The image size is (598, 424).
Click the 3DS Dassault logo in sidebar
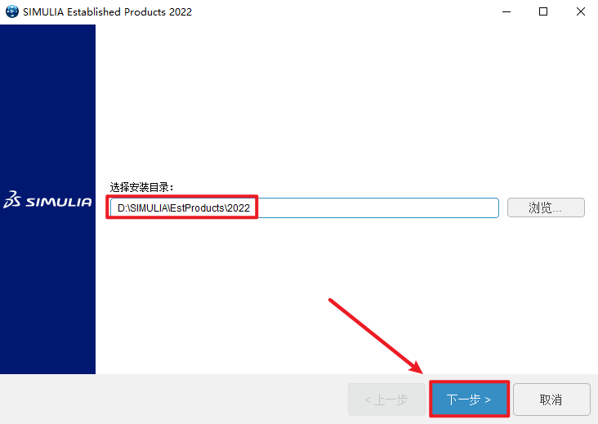(11, 199)
